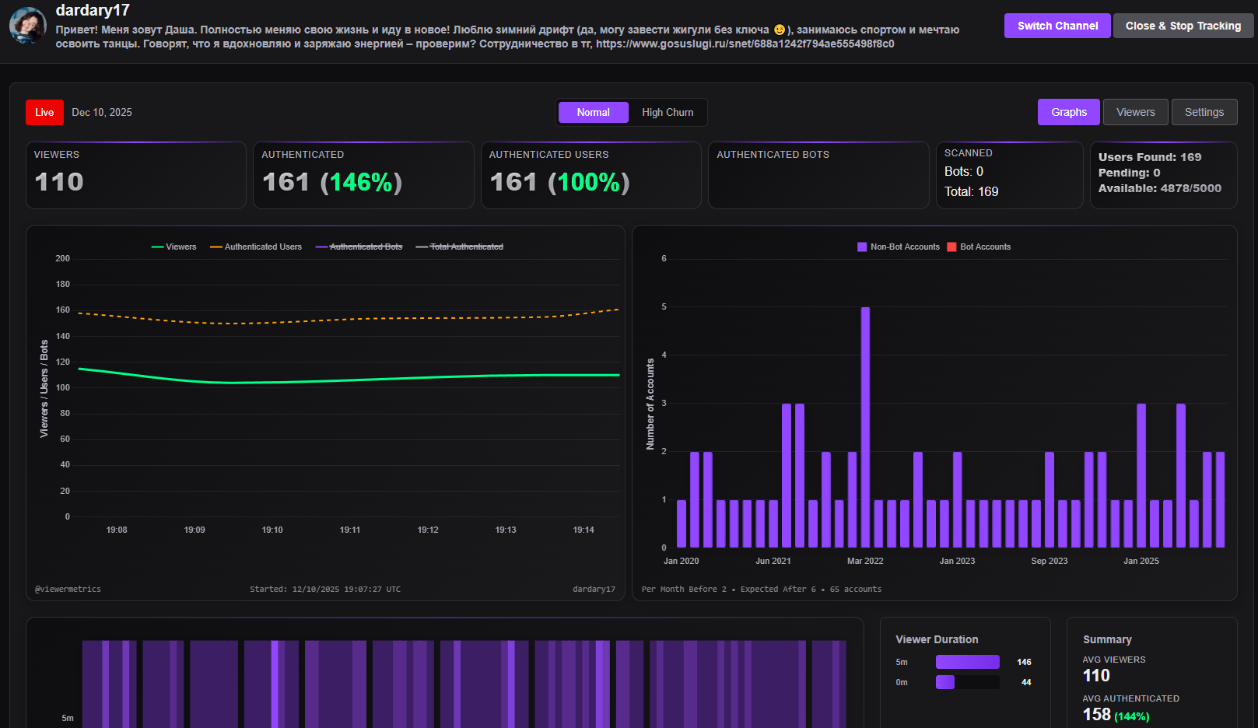Switch to High Churn mode
1258x728 pixels.
[x=668, y=113]
